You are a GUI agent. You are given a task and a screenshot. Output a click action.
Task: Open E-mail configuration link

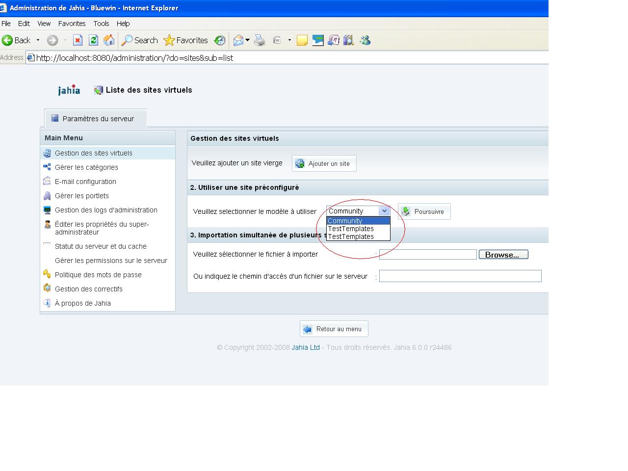85,182
